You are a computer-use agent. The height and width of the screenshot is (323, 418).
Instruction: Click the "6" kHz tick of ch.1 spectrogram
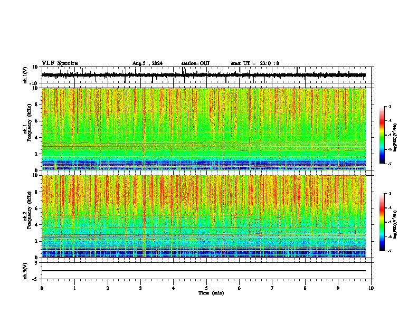tap(37, 121)
